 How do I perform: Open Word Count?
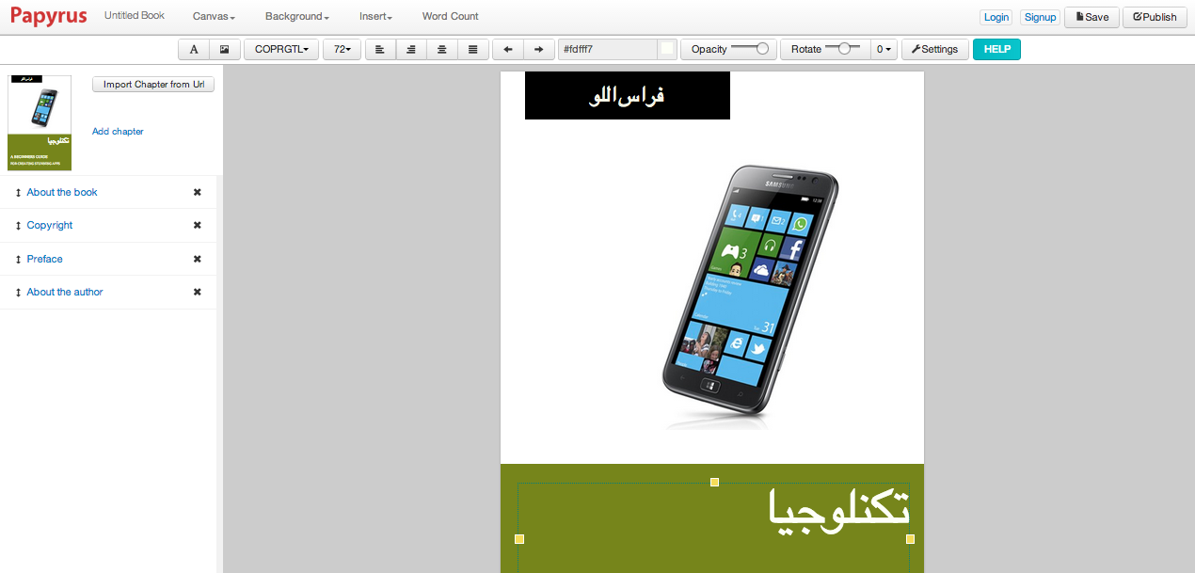coord(451,16)
